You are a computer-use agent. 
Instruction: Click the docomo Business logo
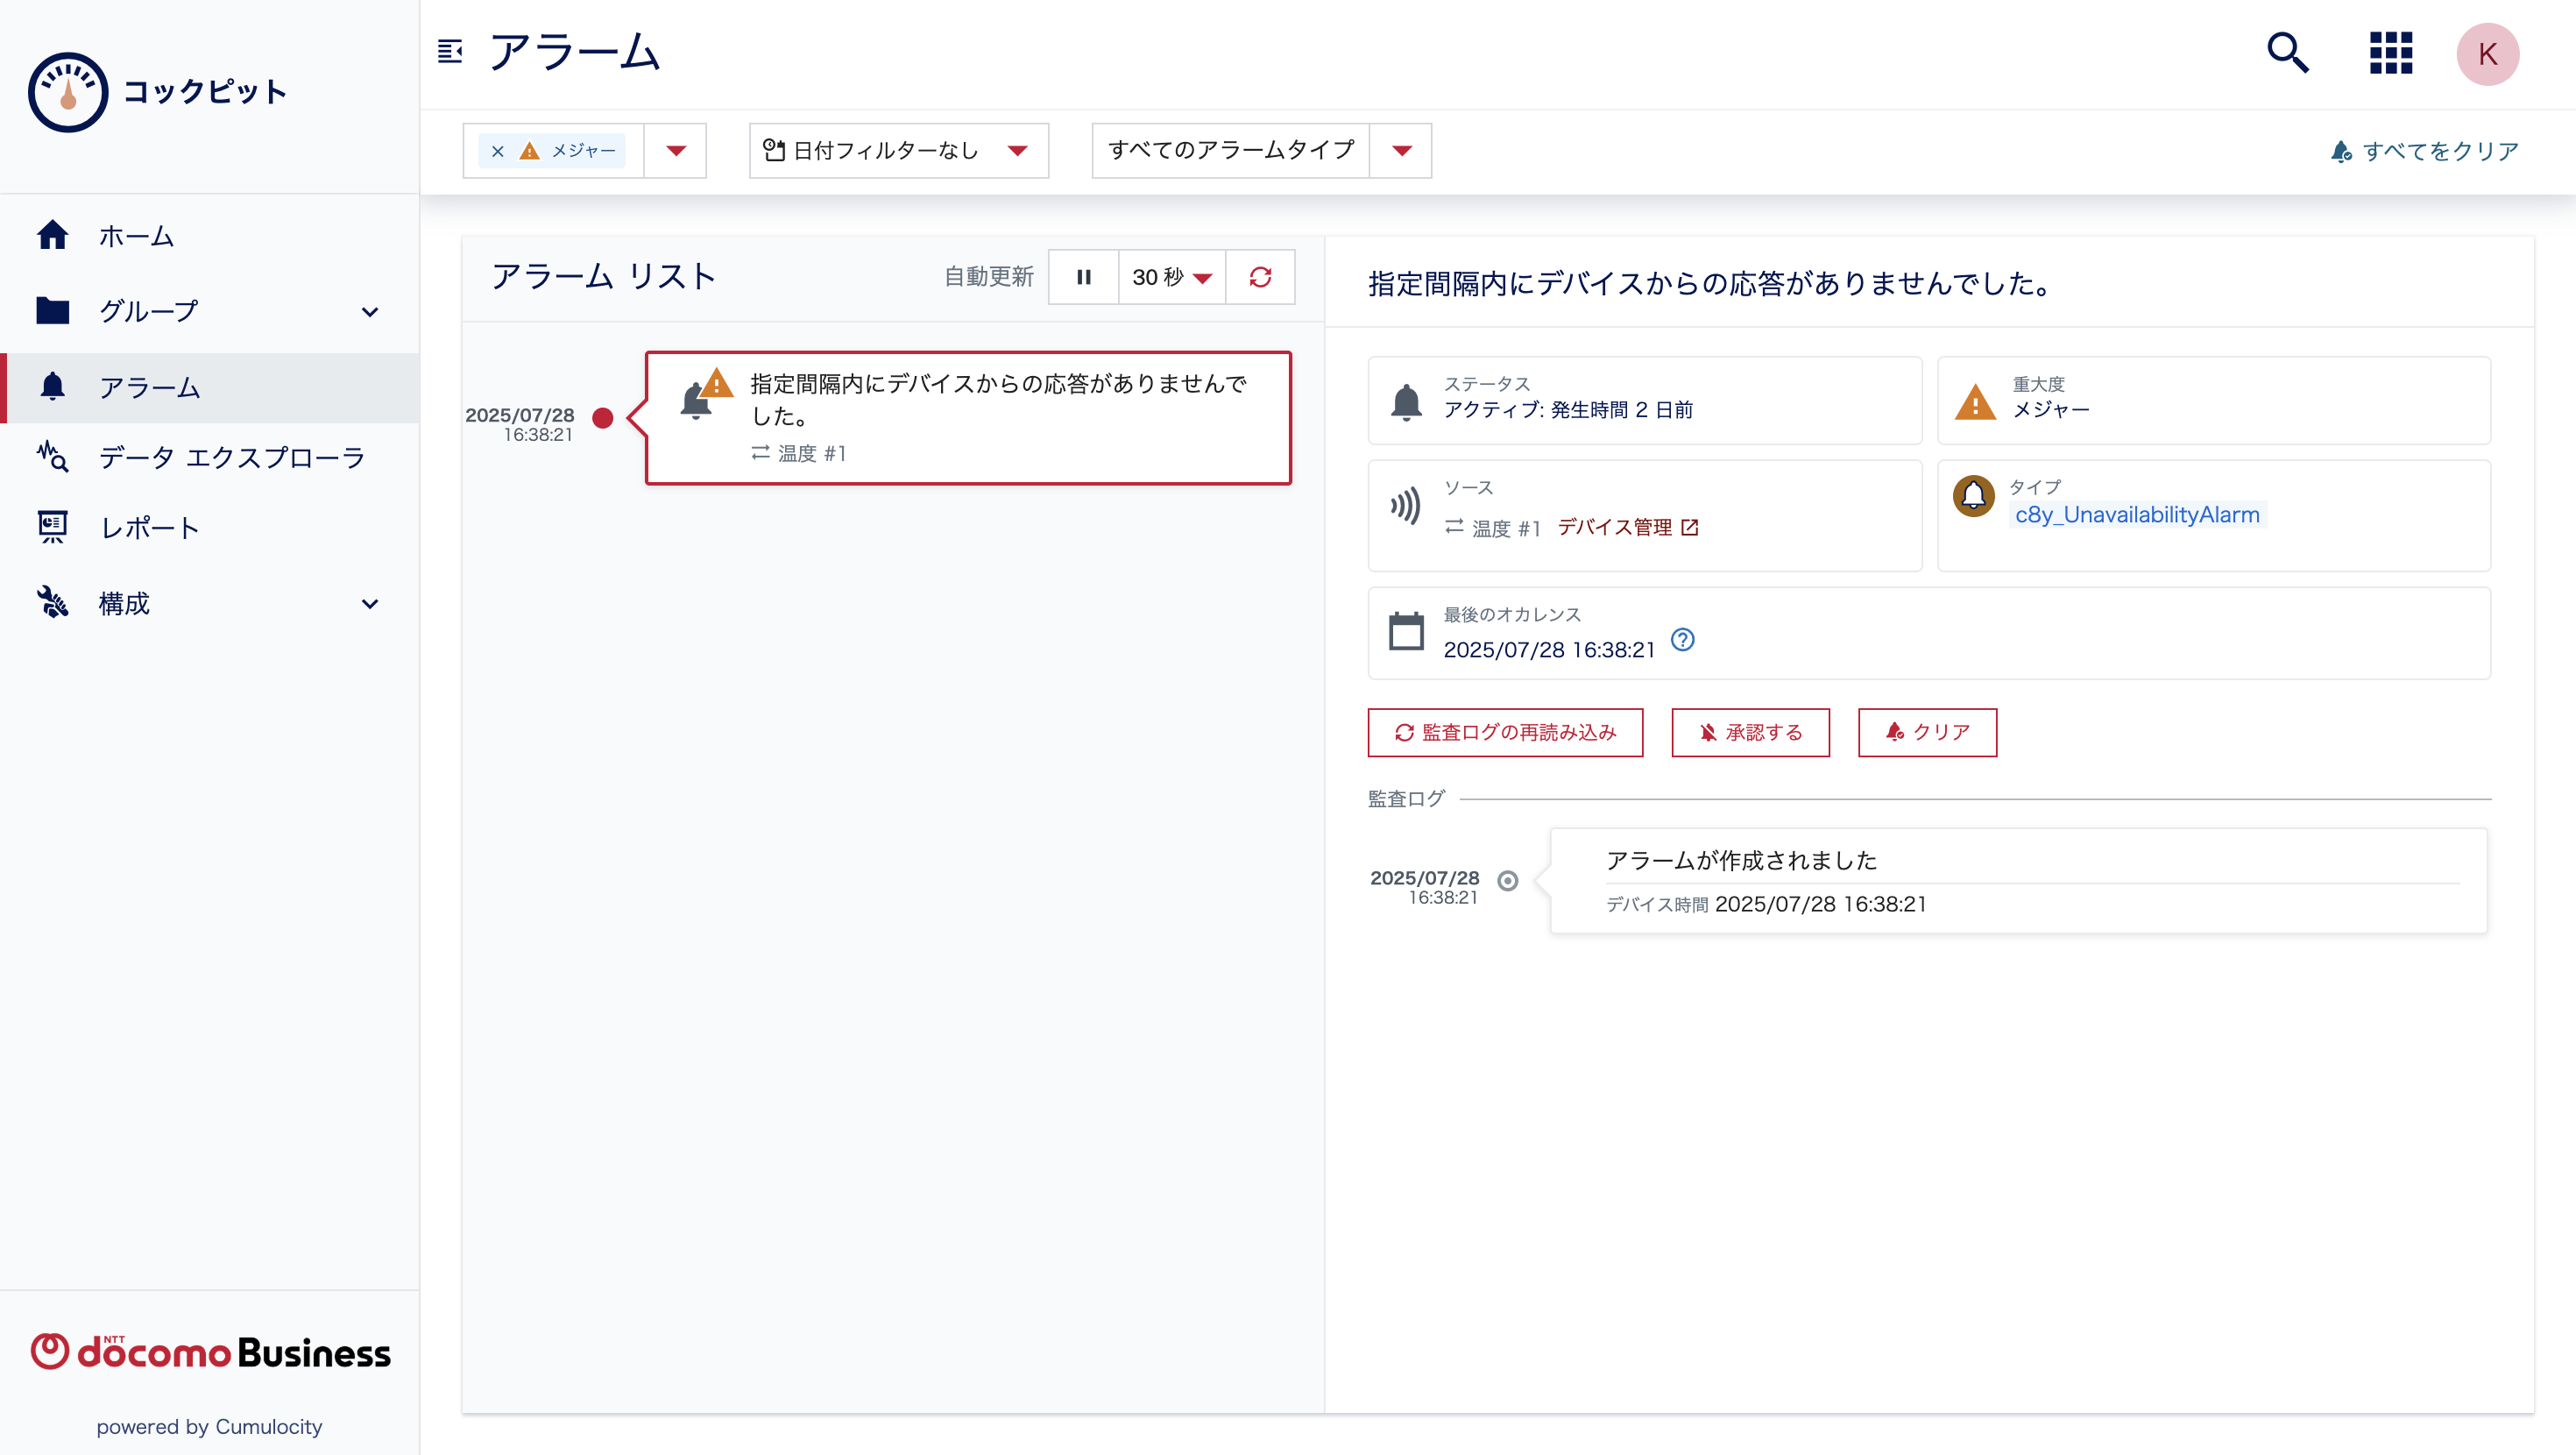210,1352
